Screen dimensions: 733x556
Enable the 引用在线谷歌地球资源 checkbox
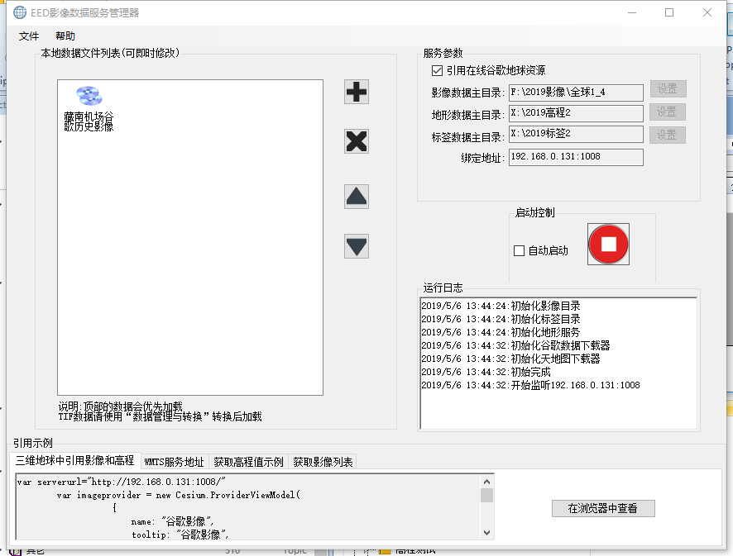[x=438, y=71]
